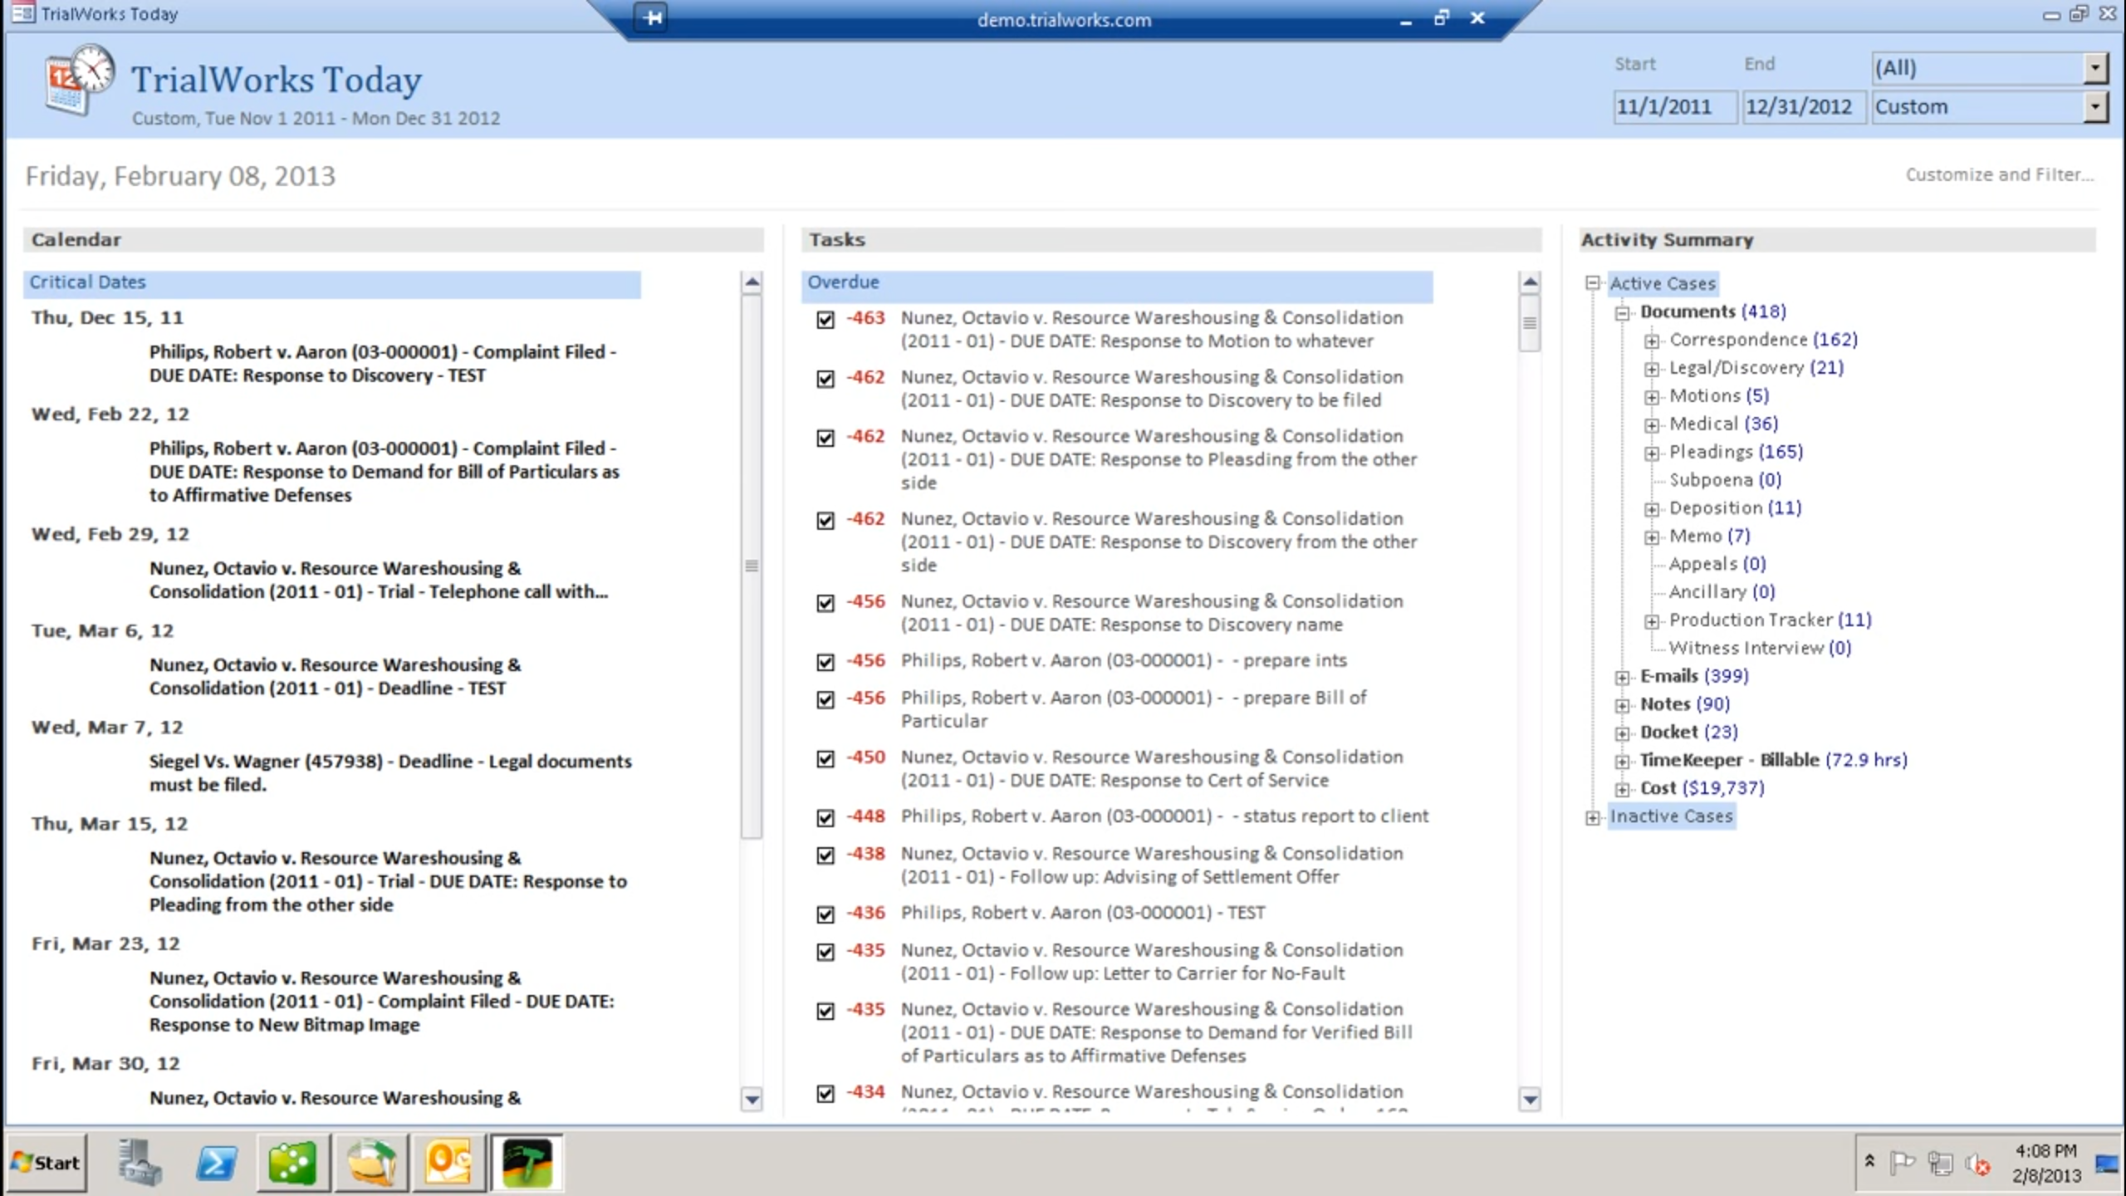Image resolution: width=2126 pixels, height=1196 pixels.
Task: Click the network tray icon
Action: [x=1941, y=1164]
